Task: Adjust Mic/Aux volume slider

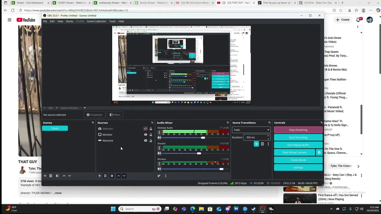Action: [221, 169]
